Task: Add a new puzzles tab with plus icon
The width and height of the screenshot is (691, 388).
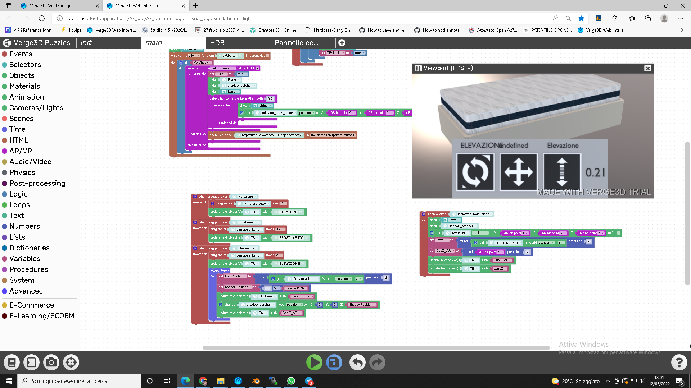Action: [x=342, y=43]
